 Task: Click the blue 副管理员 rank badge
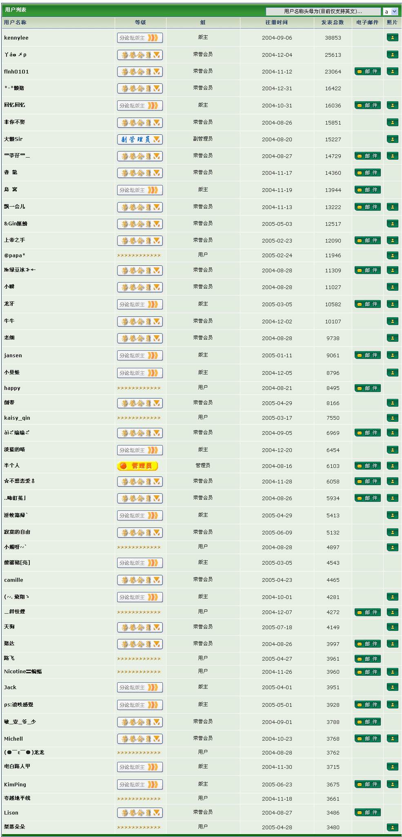pos(140,139)
